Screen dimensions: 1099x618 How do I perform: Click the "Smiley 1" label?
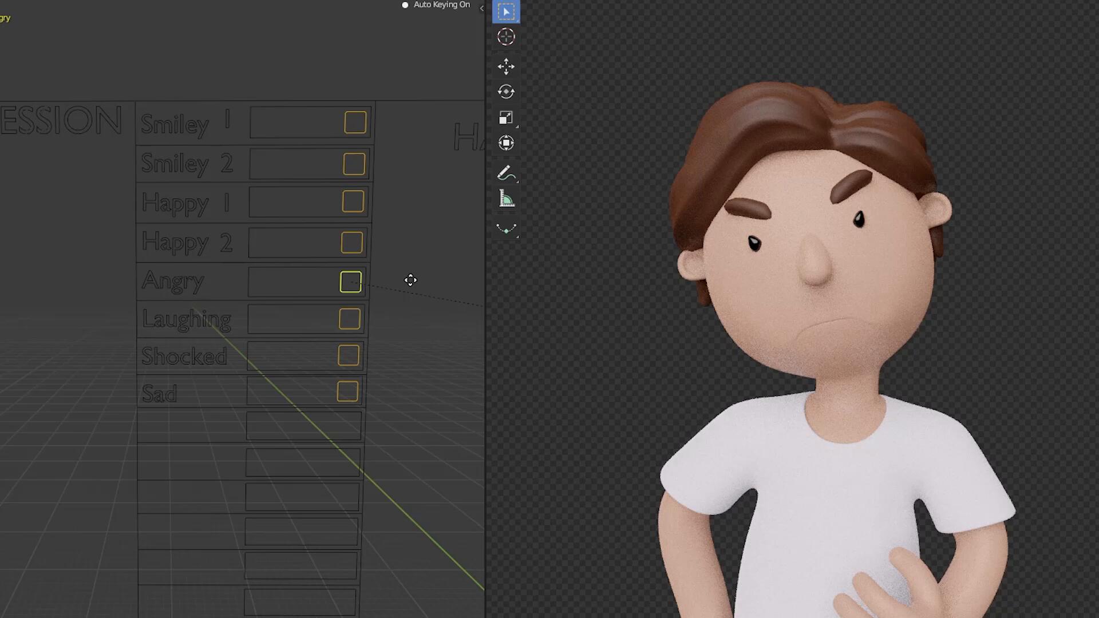click(186, 123)
